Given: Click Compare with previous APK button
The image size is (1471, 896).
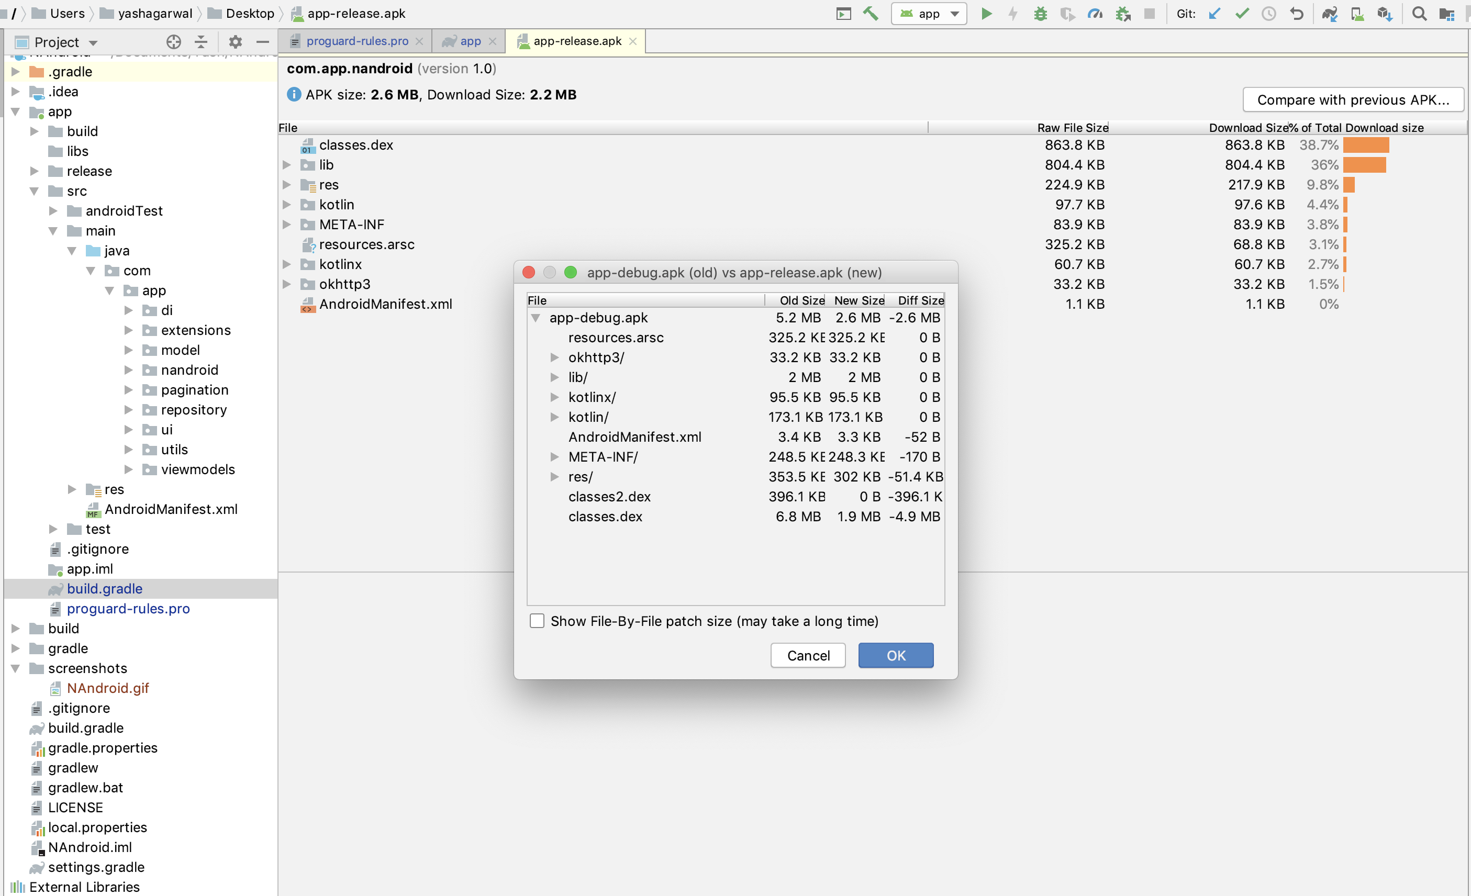Looking at the screenshot, I should point(1352,99).
